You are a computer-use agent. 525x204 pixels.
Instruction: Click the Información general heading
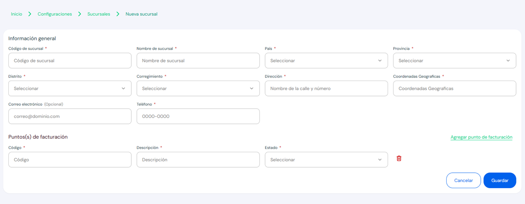pyautogui.click(x=32, y=38)
